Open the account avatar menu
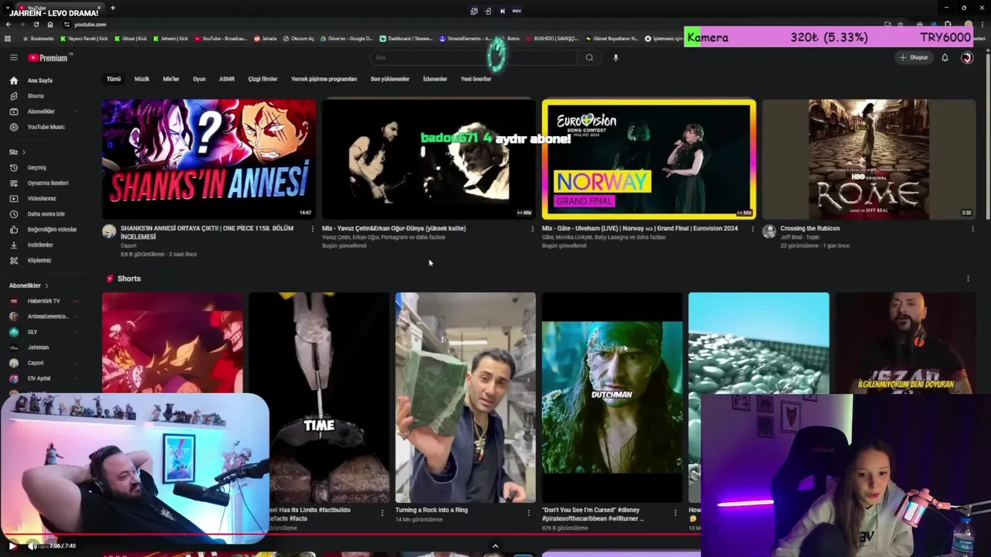 [966, 57]
